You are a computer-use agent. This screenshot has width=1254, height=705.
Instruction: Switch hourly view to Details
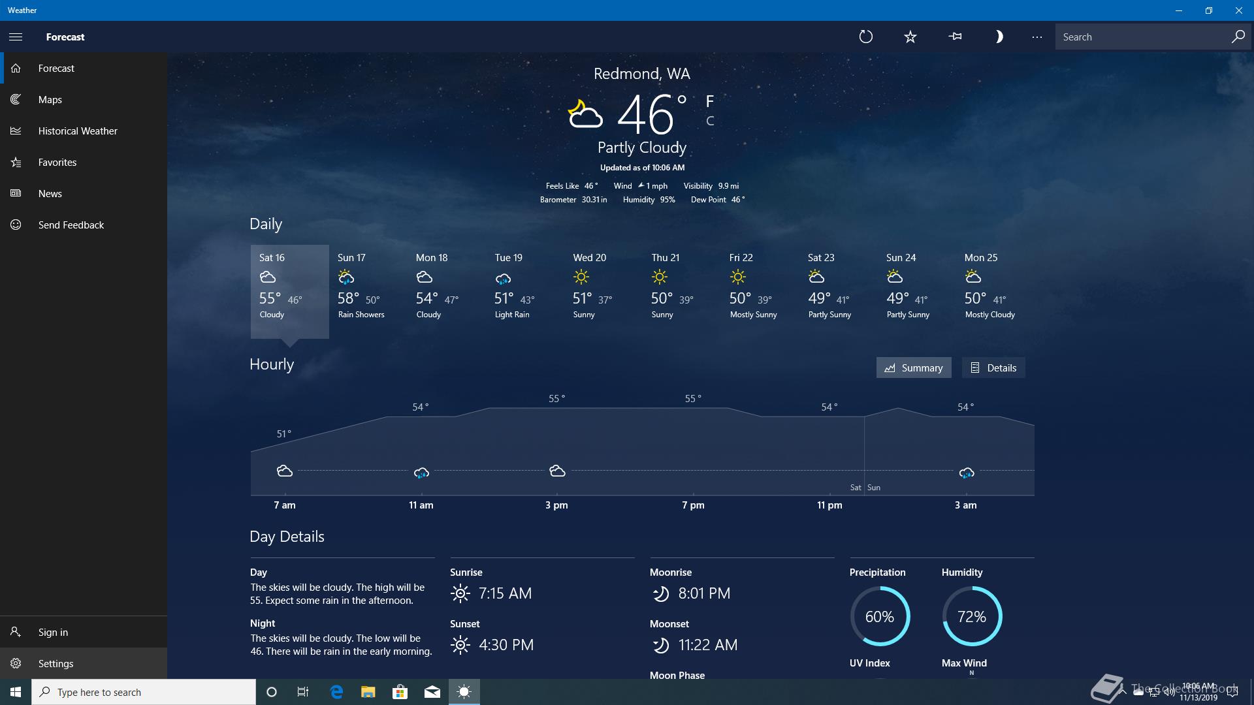993,368
